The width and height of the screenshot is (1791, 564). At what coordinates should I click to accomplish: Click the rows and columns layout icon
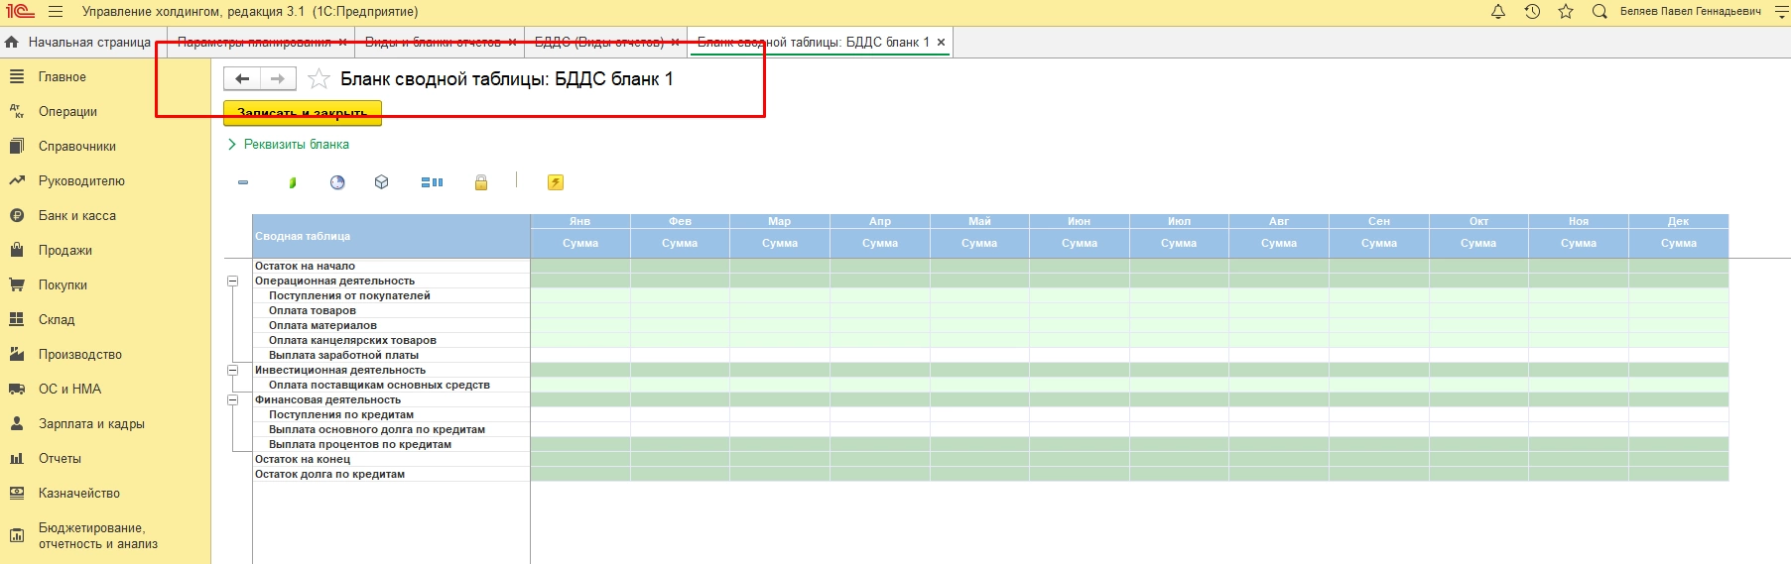[432, 182]
